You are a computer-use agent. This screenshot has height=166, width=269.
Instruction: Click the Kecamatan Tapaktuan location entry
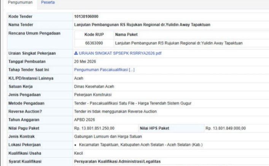[141, 145]
